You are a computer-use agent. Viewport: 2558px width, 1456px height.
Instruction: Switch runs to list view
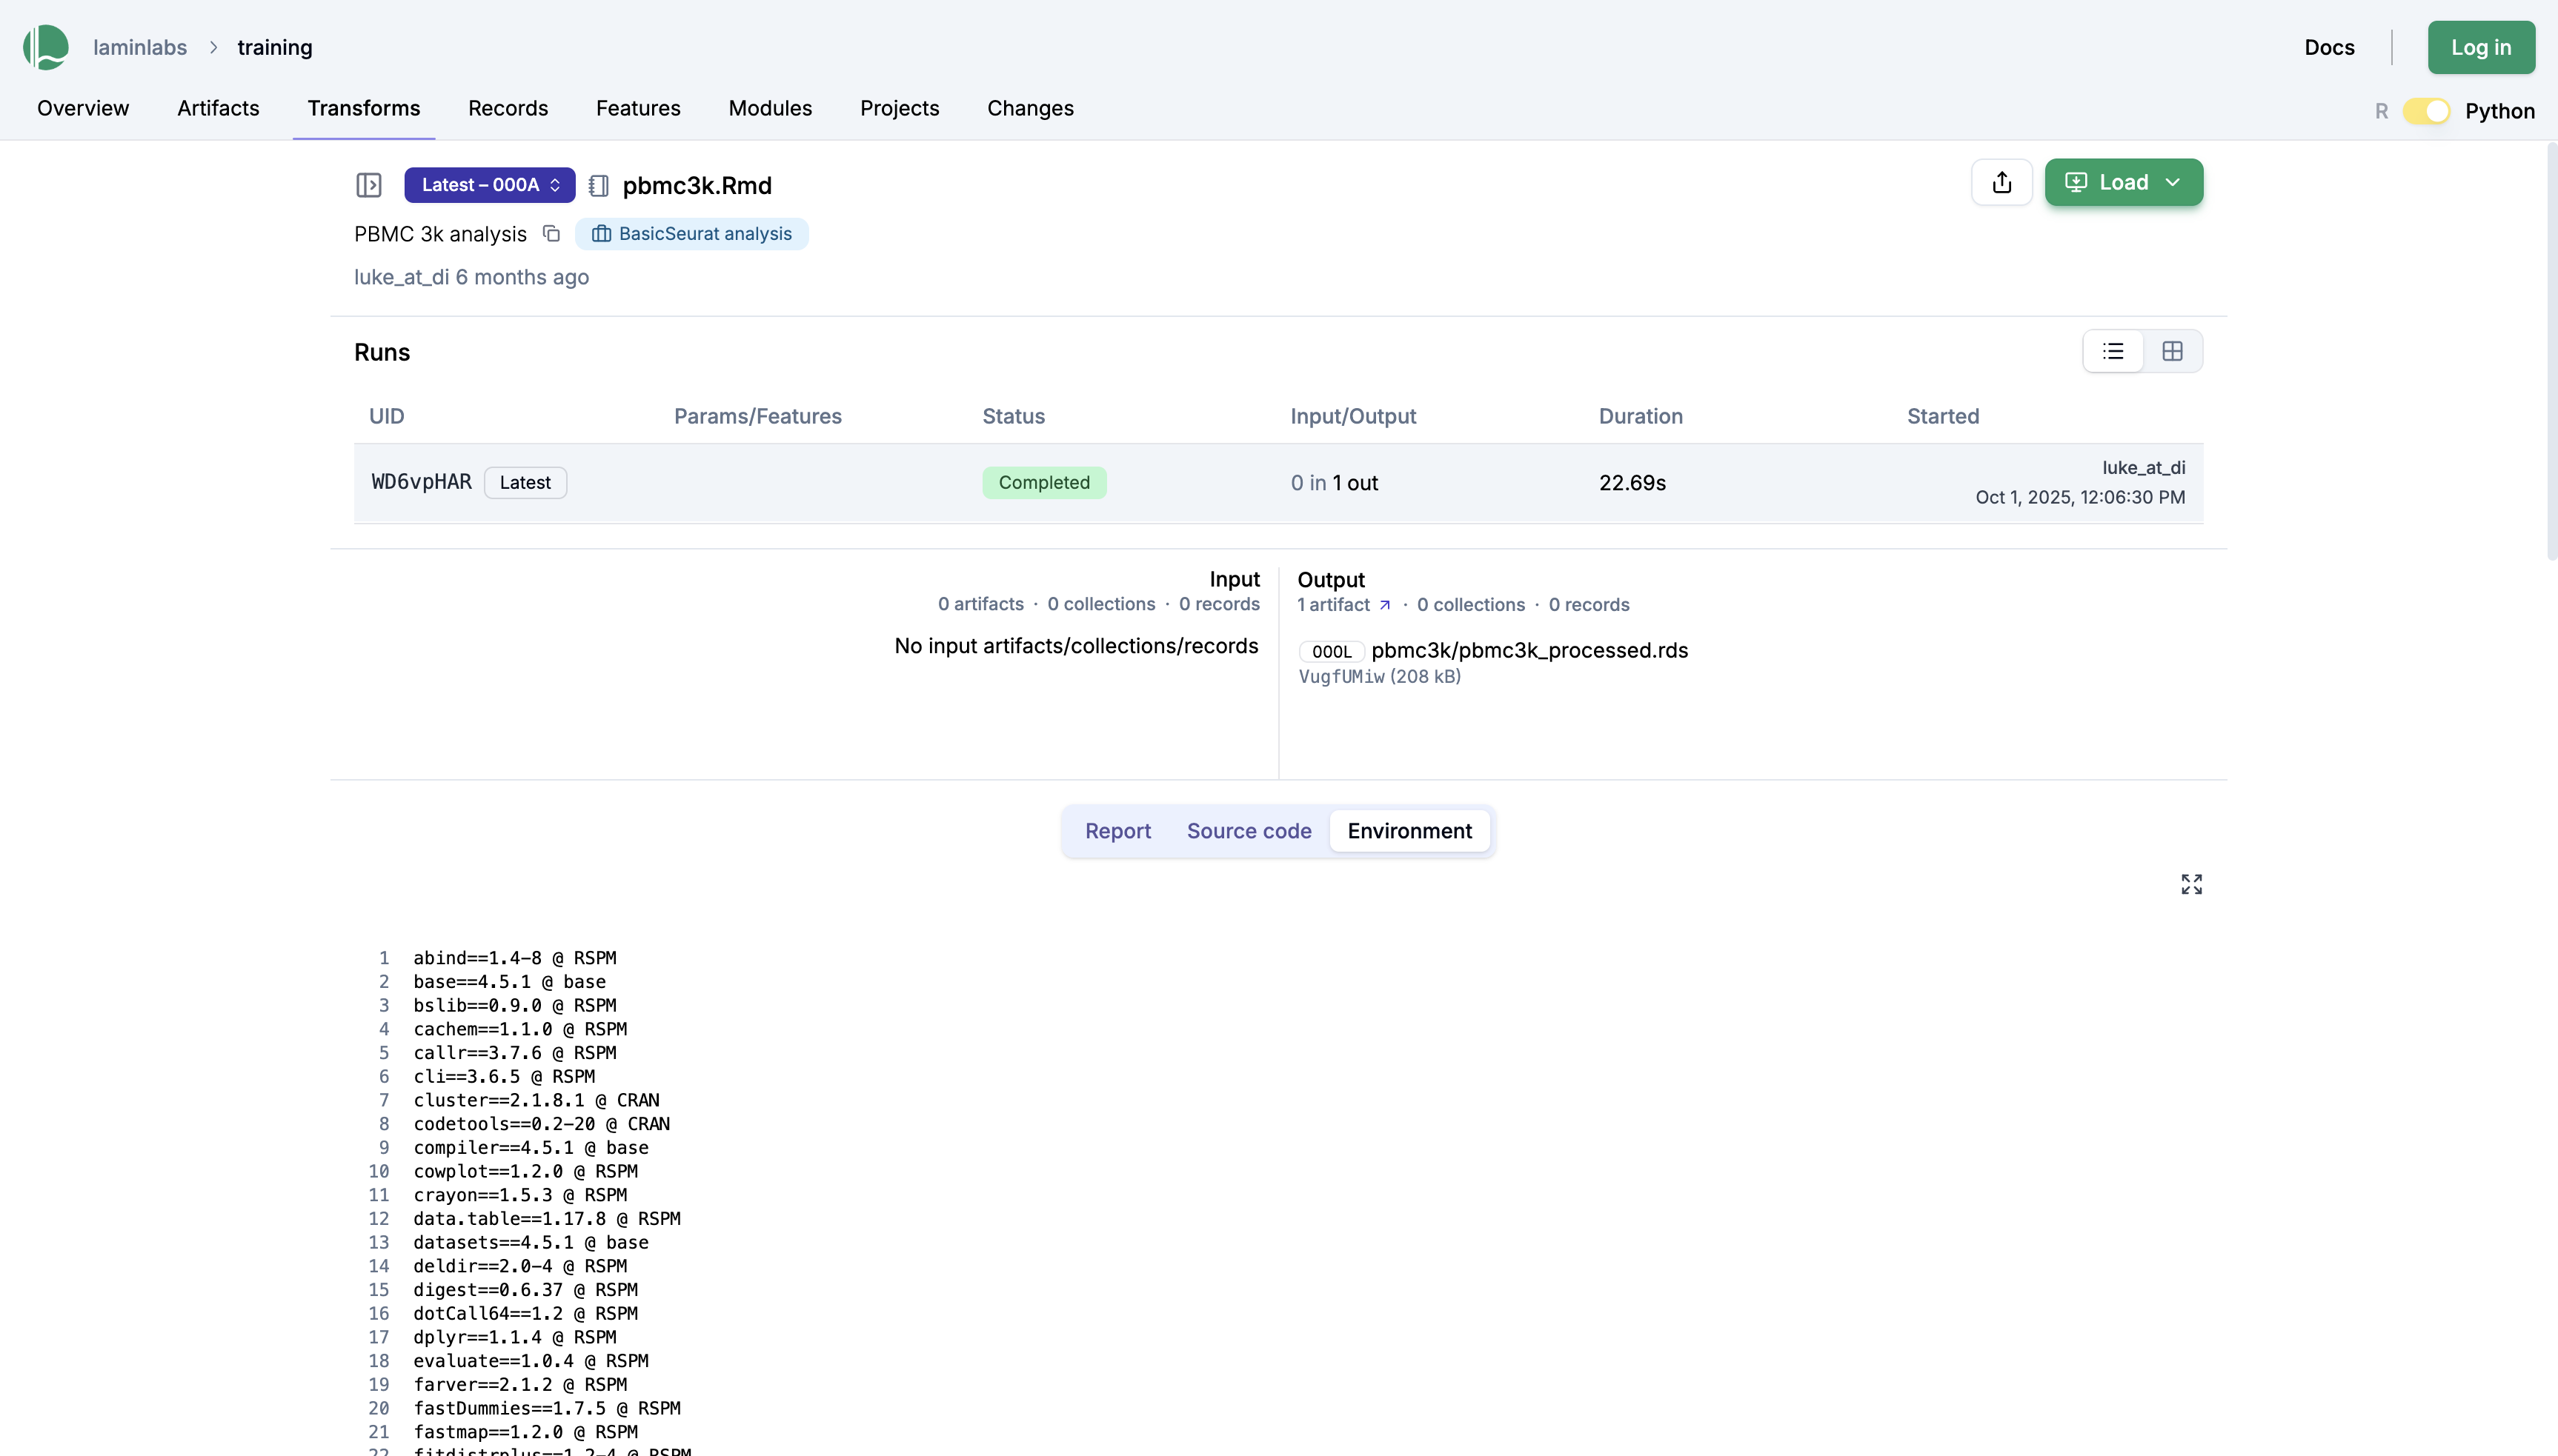[x=2113, y=351]
